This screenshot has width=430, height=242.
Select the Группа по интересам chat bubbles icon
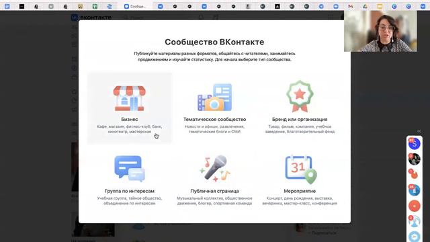pos(130,169)
